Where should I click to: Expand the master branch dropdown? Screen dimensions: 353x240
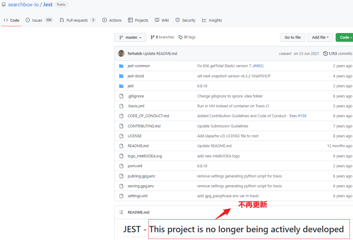pos(130,37)
